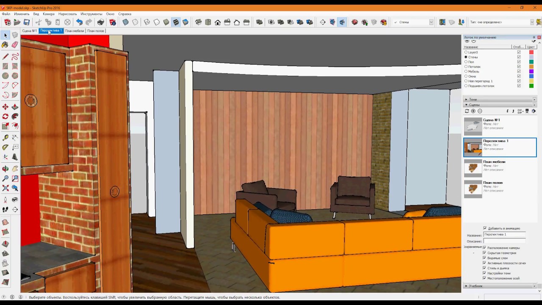Select the Tape Measure tool
542x305 pixels.
pos(6,137)
